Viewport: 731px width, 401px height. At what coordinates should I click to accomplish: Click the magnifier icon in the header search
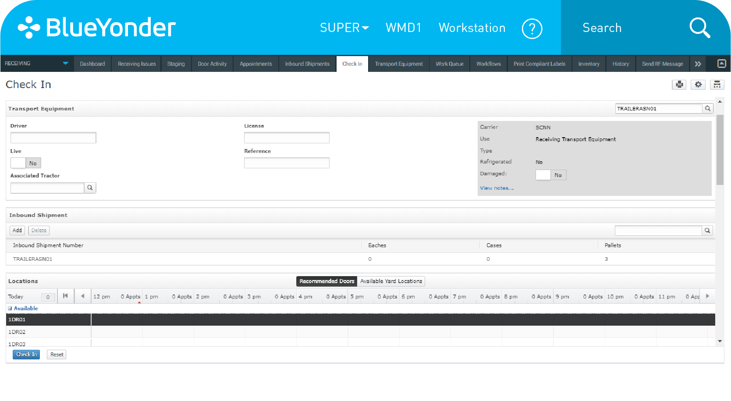pyautogui.click(x=699, y=28)
